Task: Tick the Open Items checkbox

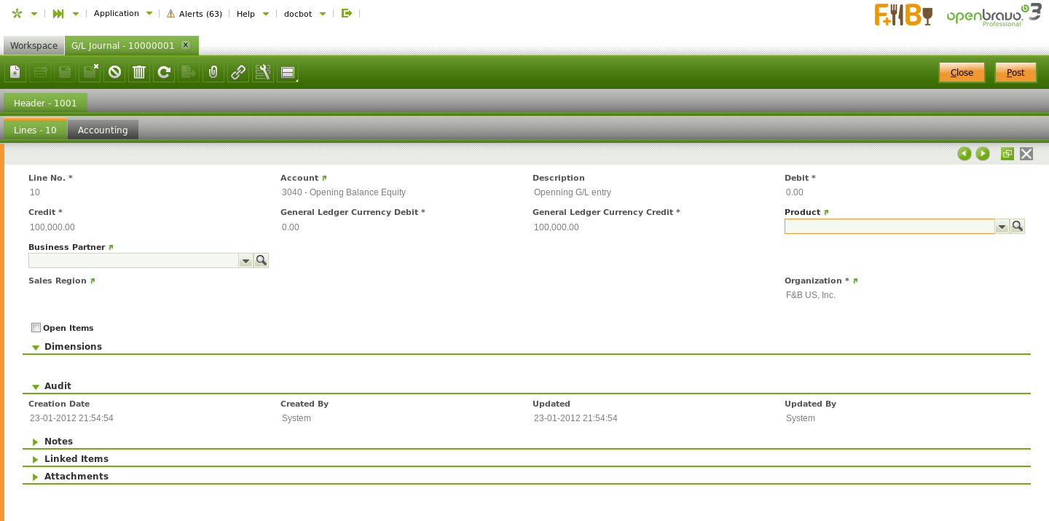Action: [36, 328]
